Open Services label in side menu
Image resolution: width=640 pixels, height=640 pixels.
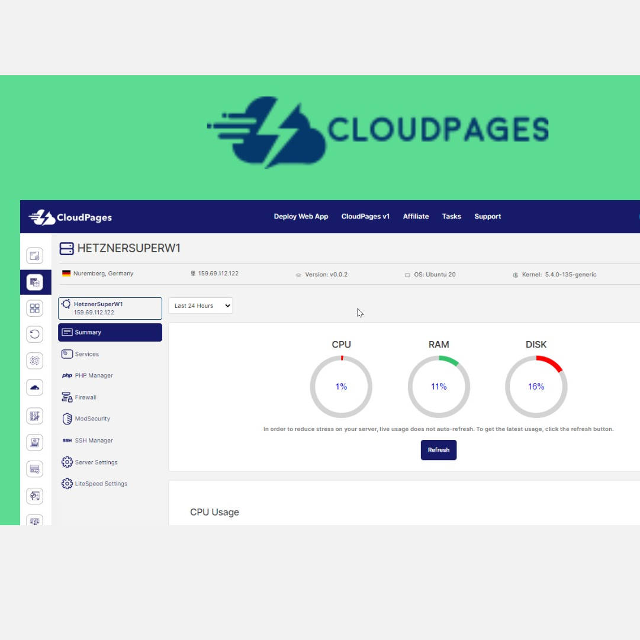pyautogui.click(x=87, y=354)
